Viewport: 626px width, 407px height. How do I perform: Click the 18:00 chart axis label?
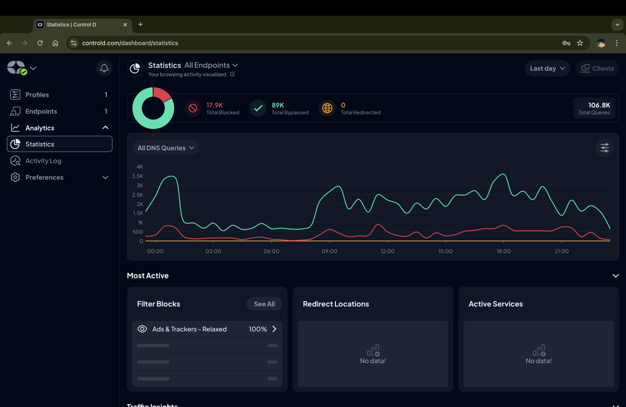coord(504,251)
